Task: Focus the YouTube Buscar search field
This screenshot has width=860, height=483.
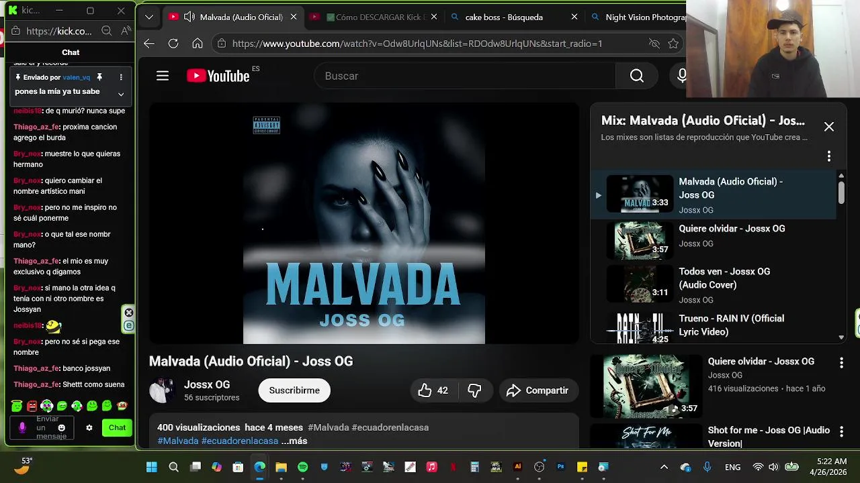Action: (x=465, y=76)
